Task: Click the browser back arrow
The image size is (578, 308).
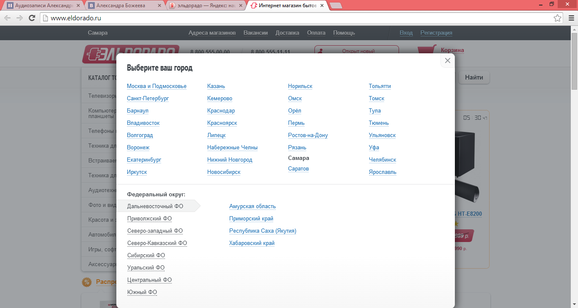Action: point(7,18)
